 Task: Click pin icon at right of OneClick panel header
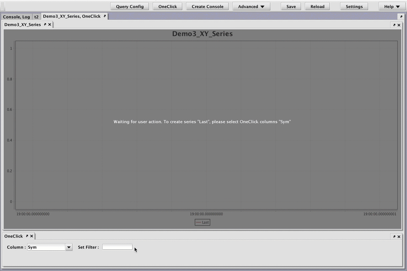click(394, 237)
